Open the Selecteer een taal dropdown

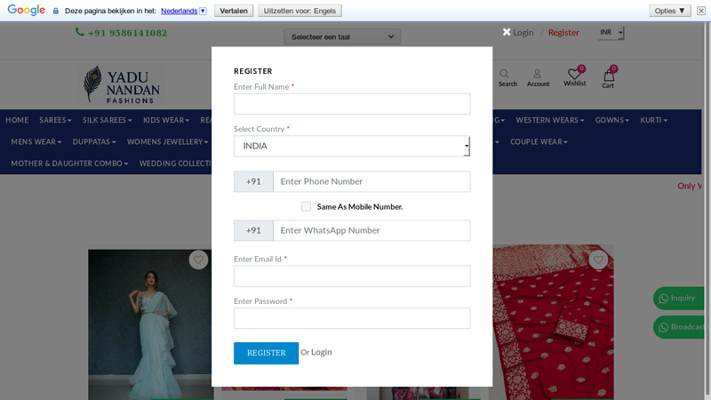tap(342, 36)
